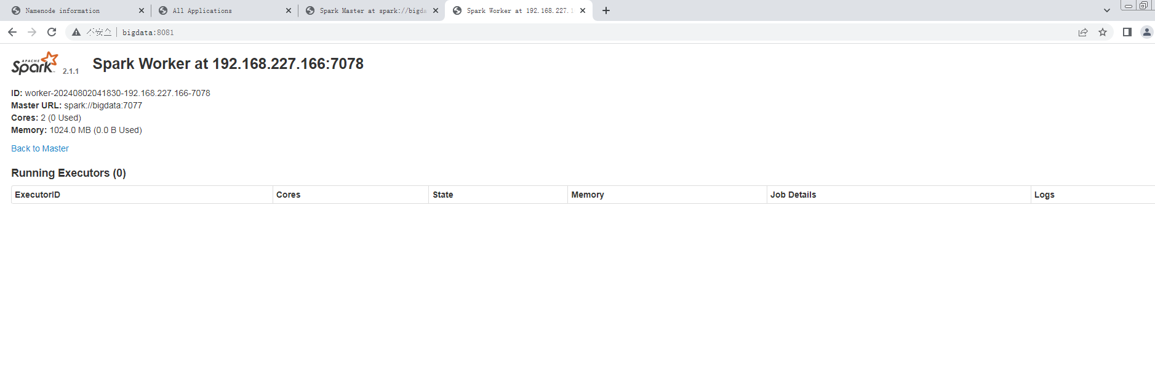1155x391 pixels.
Task: Minimize the browser window
Action: [x=1129, y=6]
